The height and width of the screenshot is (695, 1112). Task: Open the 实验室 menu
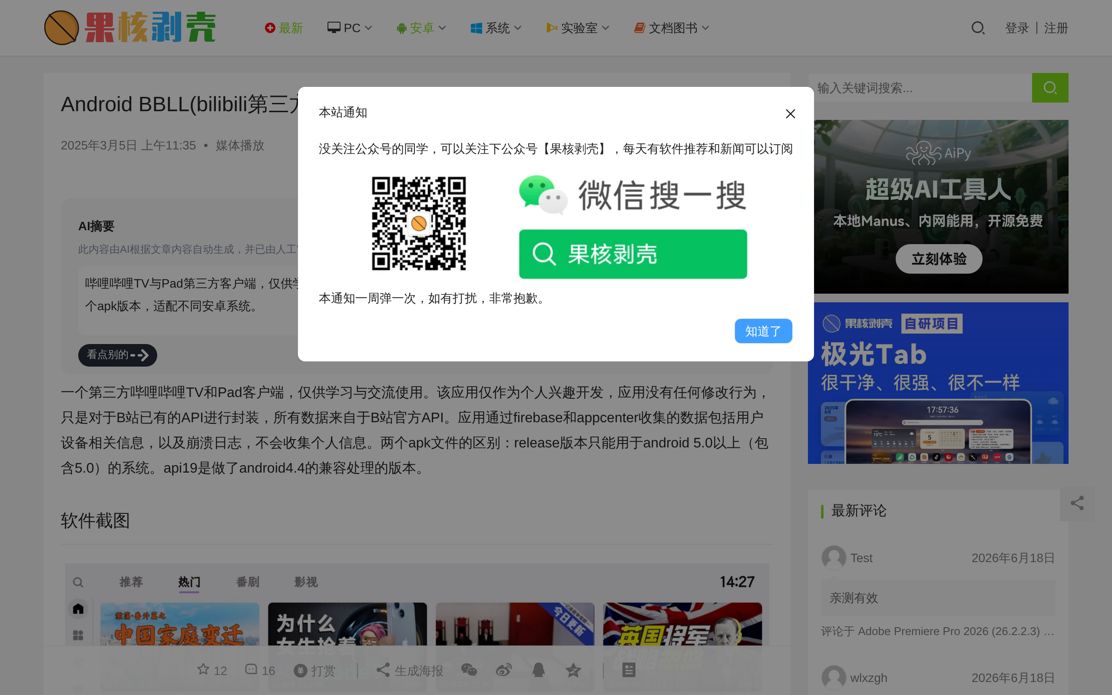tap(572, 28)
